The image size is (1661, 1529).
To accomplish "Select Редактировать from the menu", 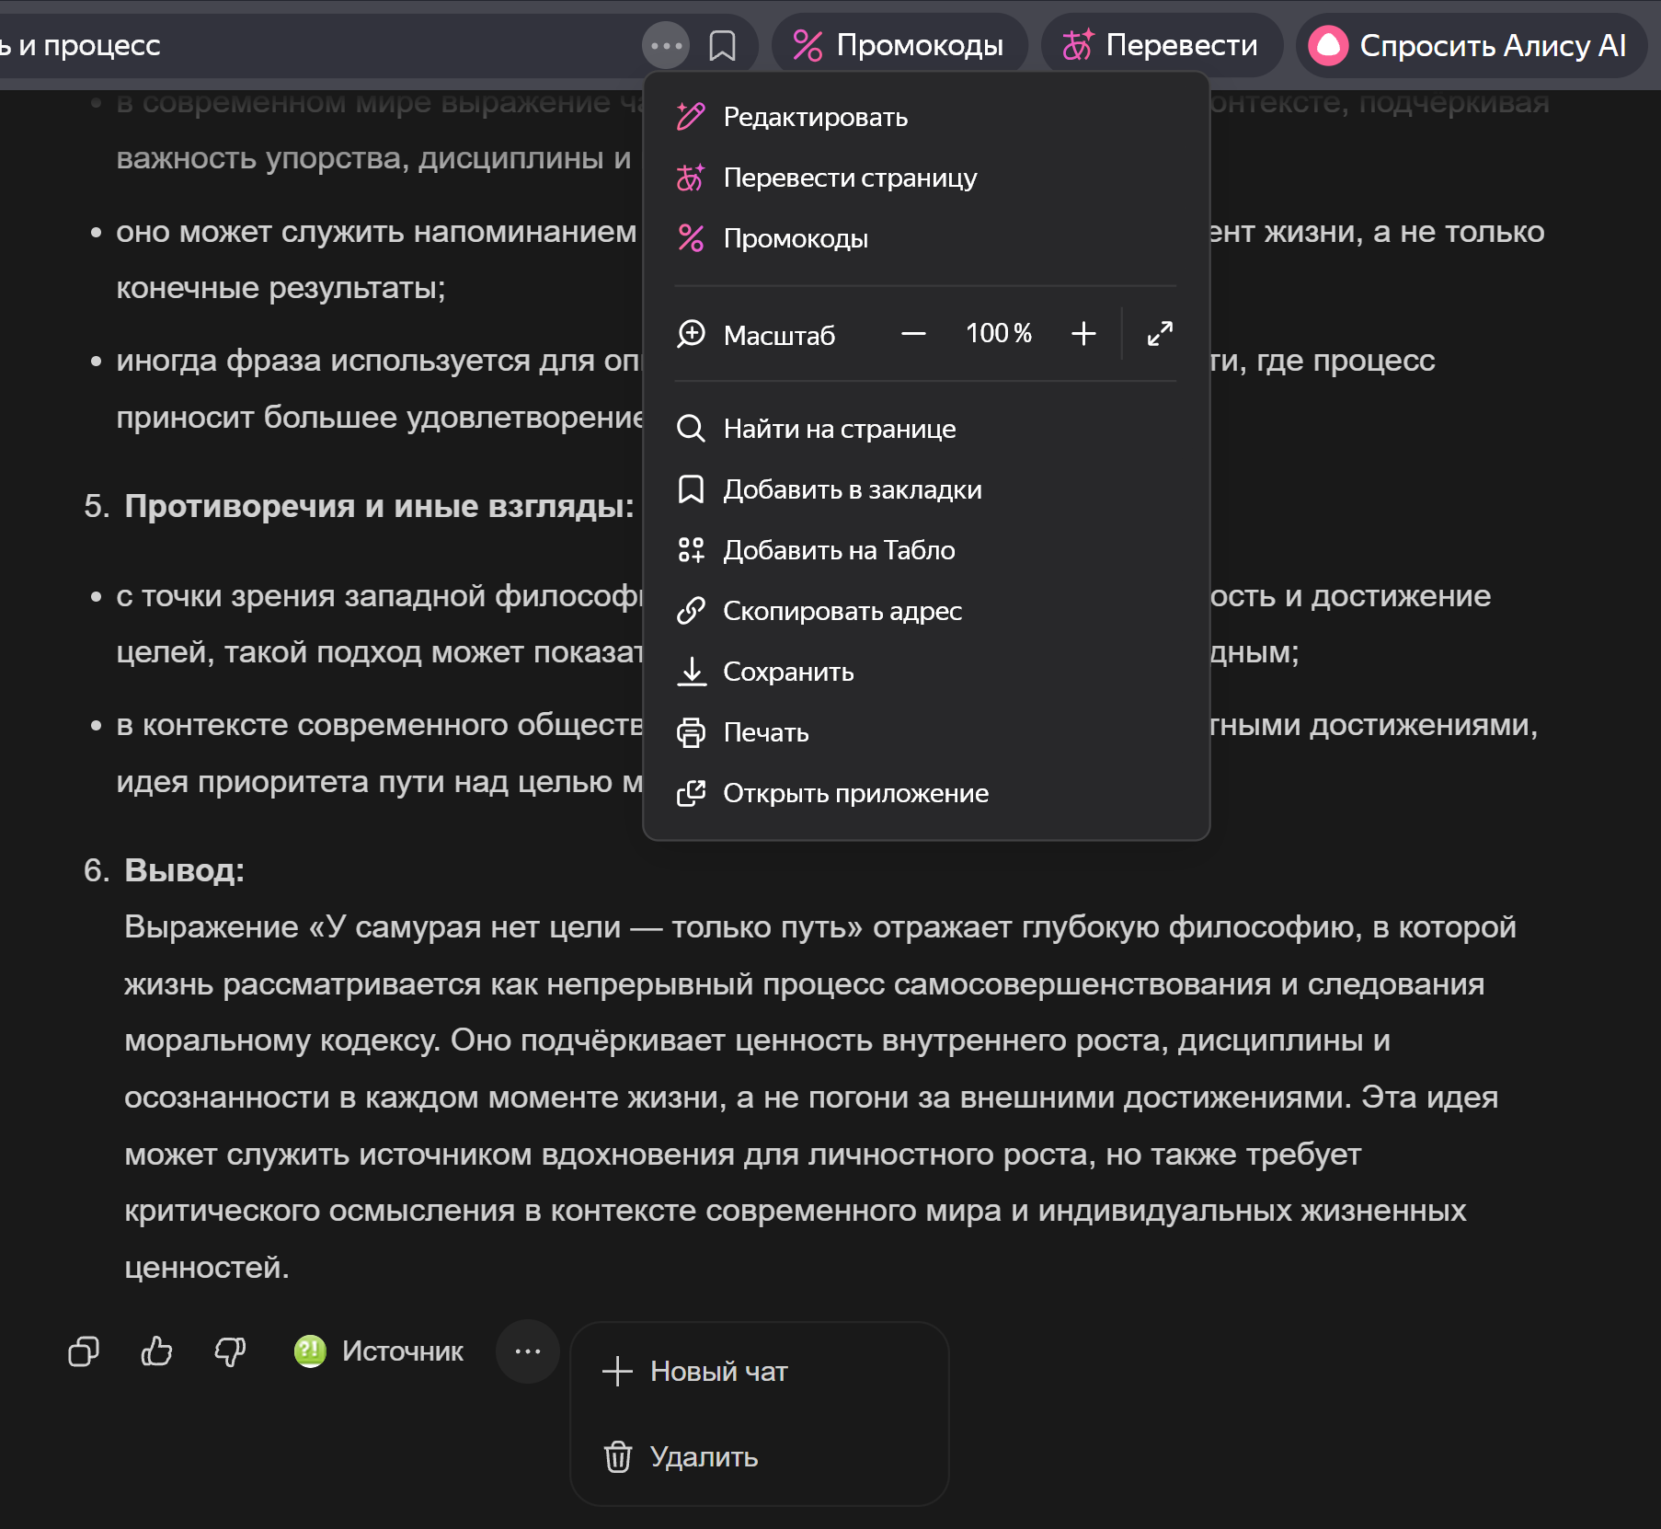I will 815,117.
